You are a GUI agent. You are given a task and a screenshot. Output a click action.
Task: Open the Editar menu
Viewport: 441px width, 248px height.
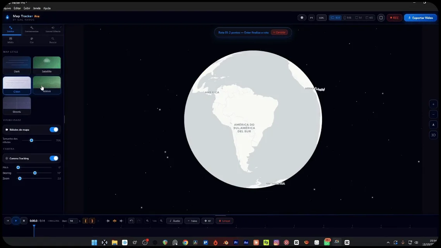tap(17, 8)
